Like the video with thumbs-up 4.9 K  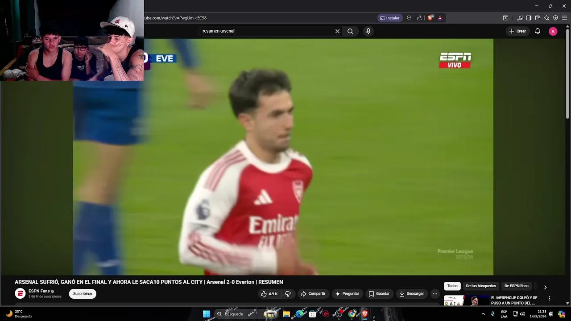pos(269,294)
